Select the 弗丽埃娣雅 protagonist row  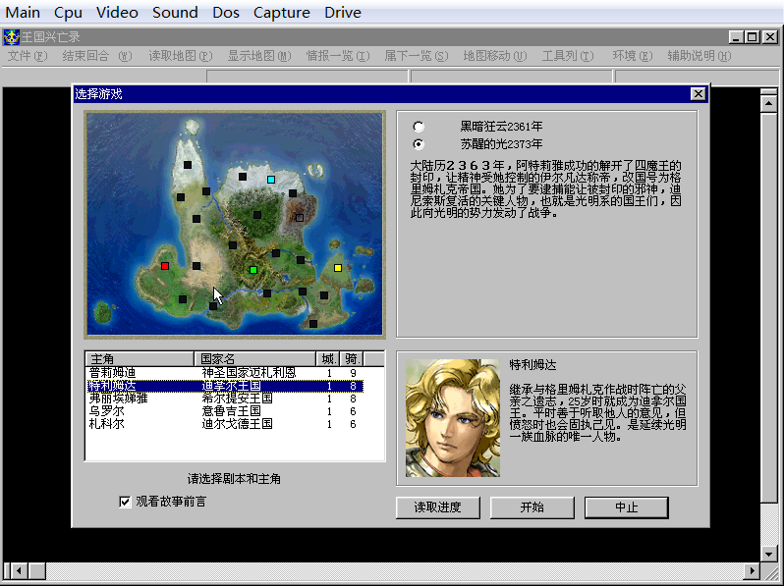(225, 399)
